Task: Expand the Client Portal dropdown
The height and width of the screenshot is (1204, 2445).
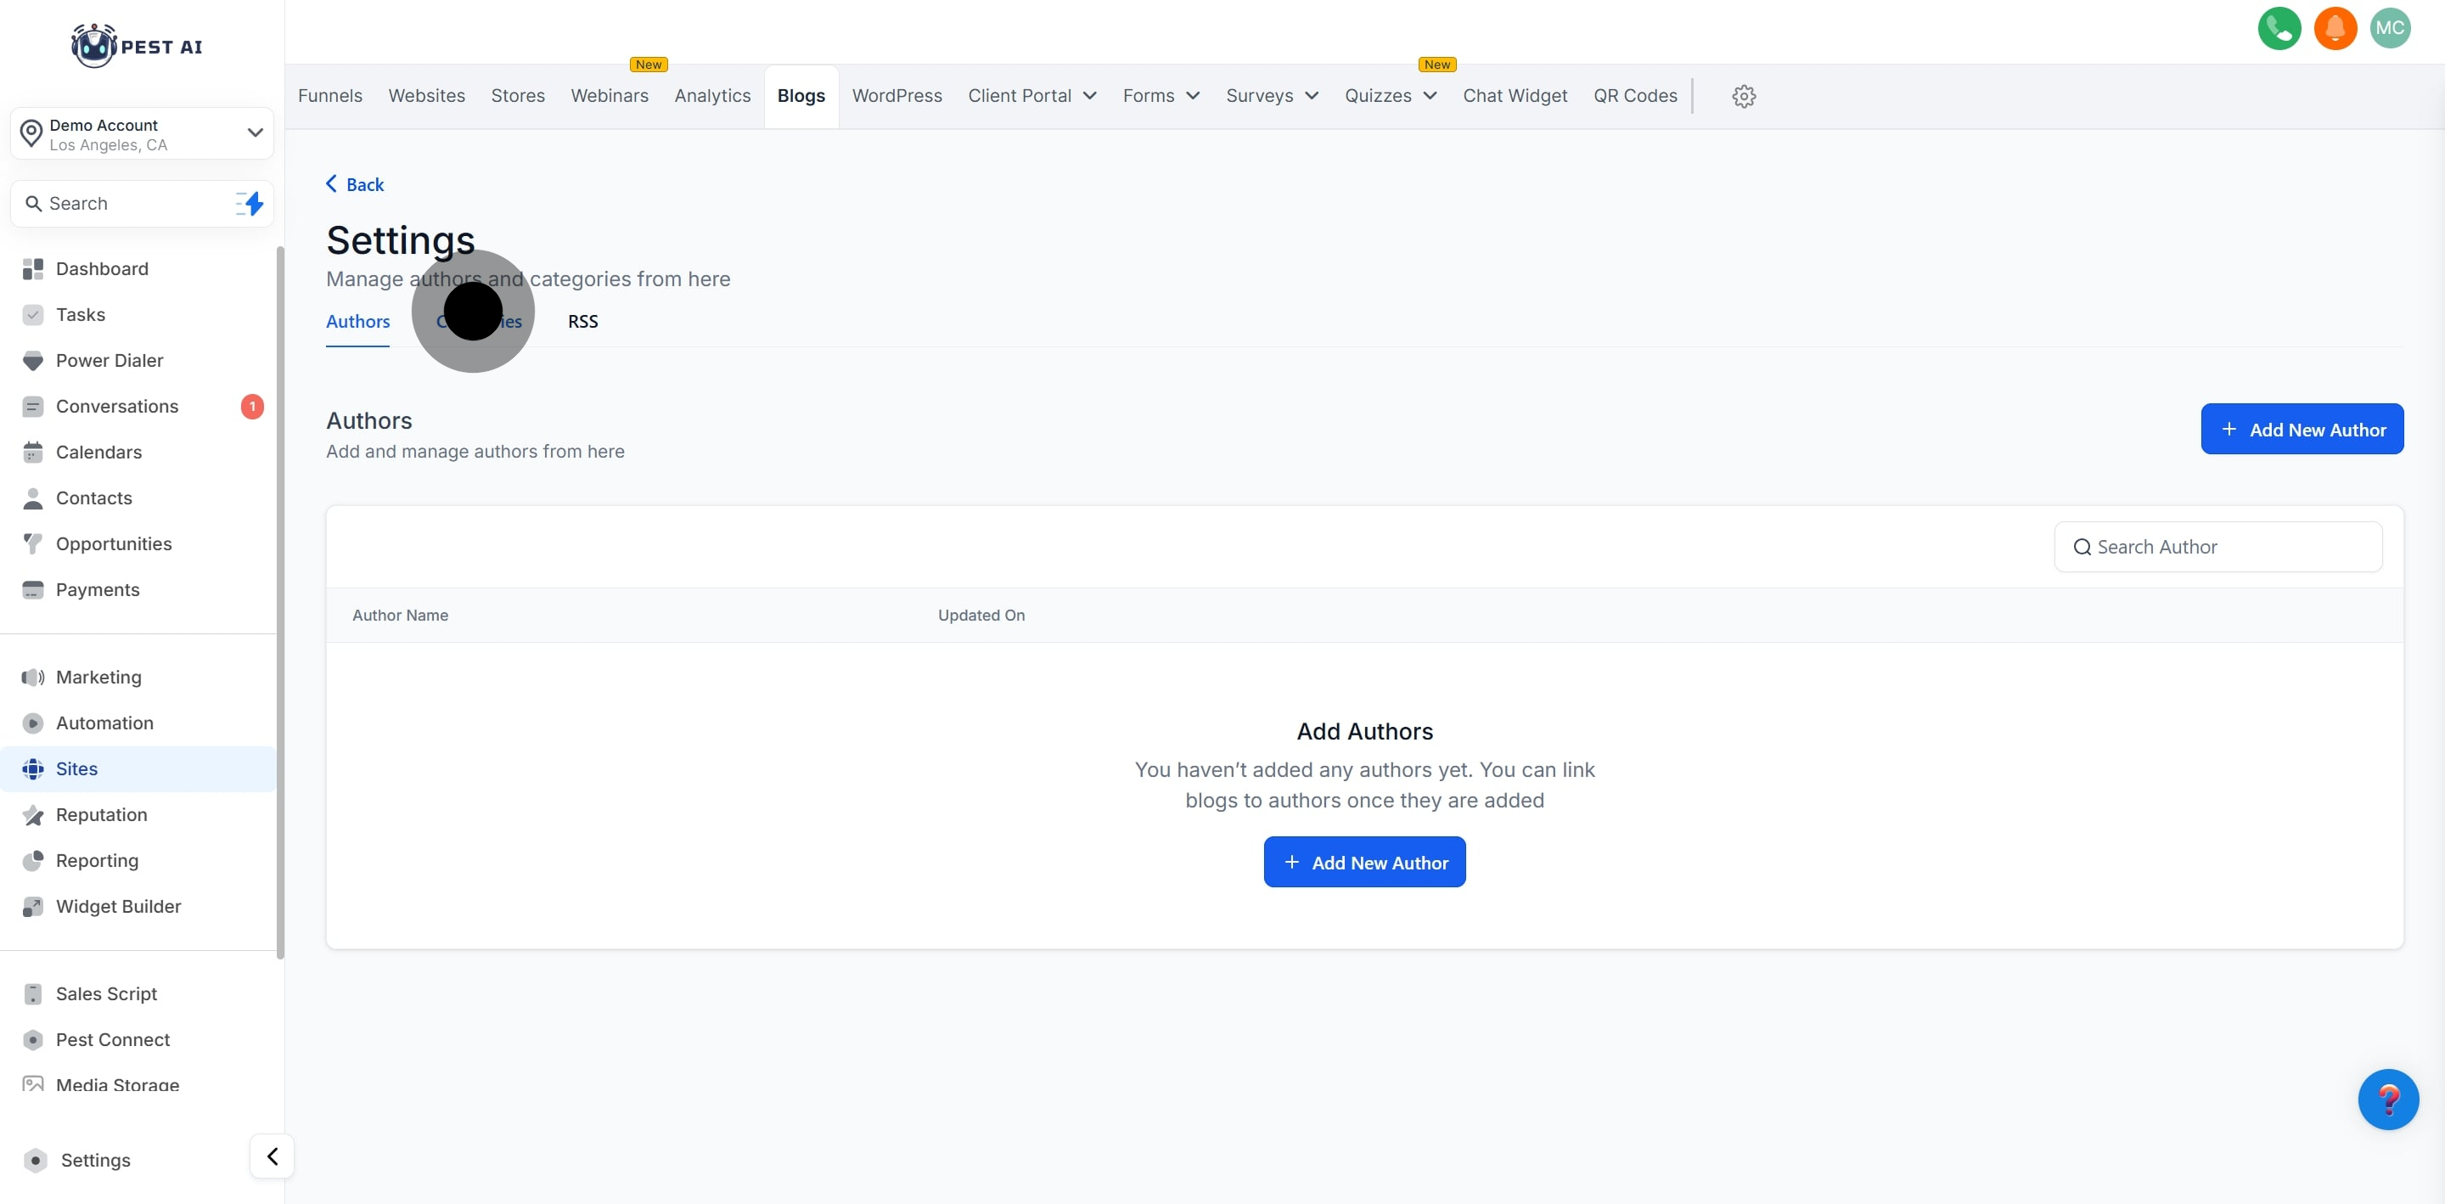Action: point(1031,96)
